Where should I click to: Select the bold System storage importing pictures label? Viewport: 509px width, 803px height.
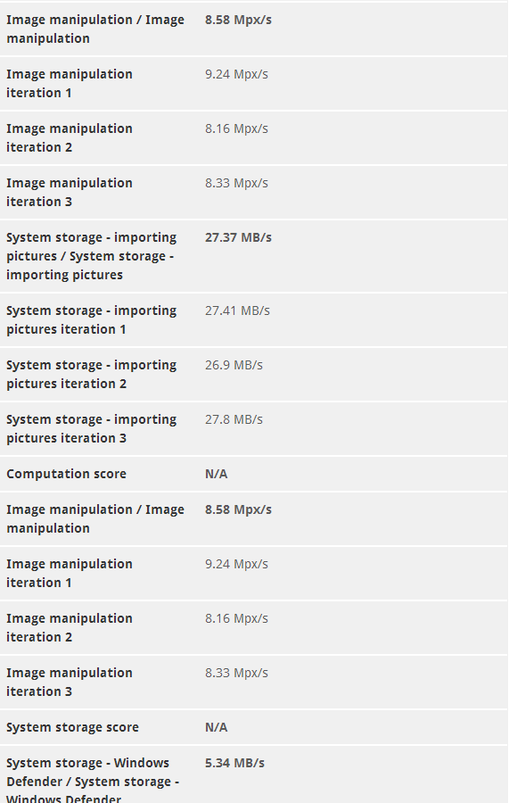92,256
